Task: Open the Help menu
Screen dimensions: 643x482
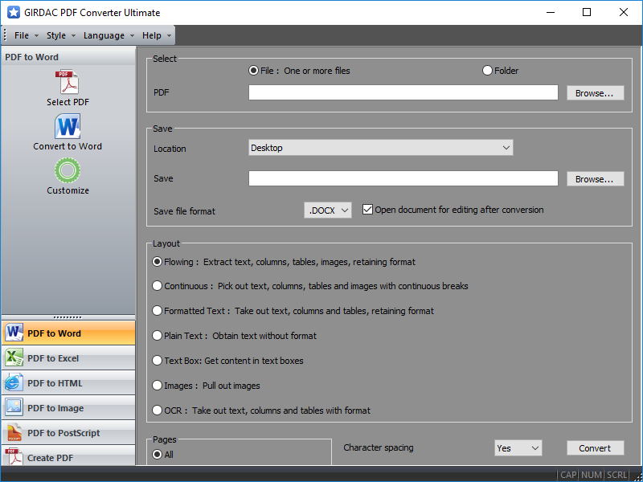Action: 156,35
